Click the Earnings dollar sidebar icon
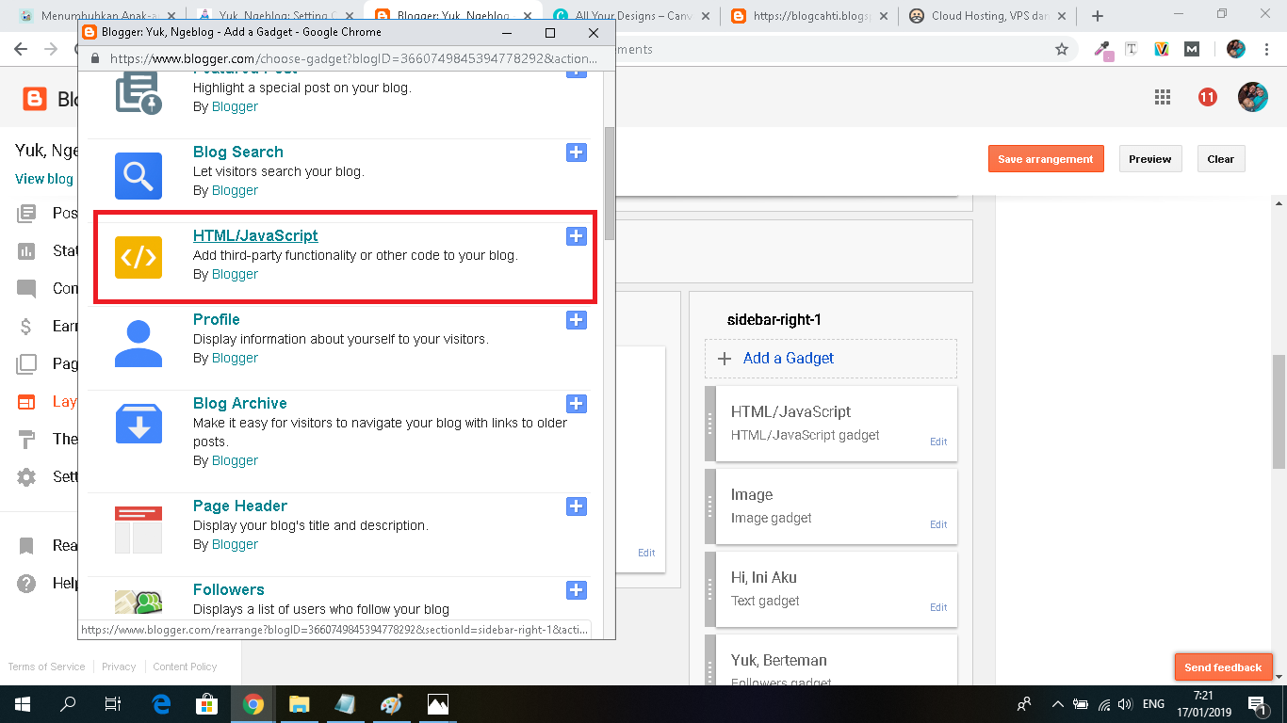The width and height of the screenshot is (1287, 723). coord(26,327)
